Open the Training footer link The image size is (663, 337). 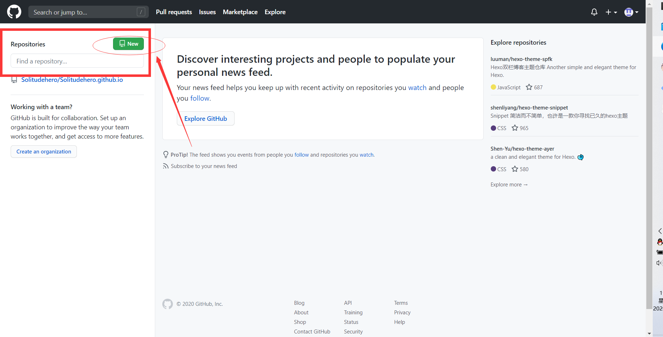pyautogui.click(x=353, y=313)
